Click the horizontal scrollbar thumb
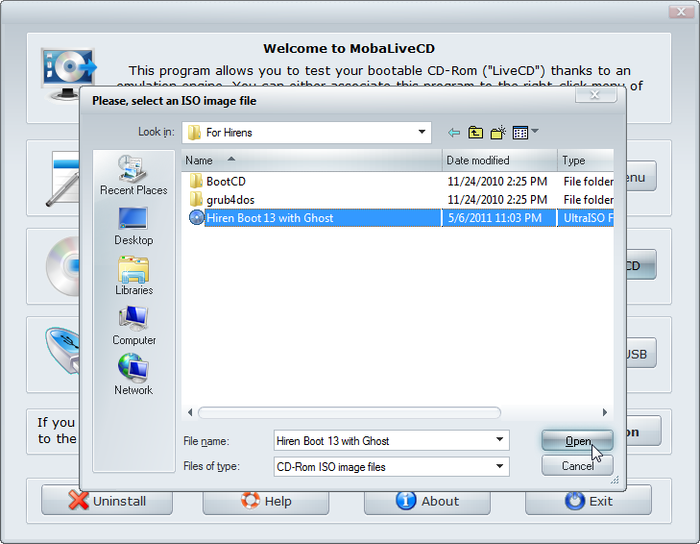Image resolution: width=700 pixels, height=544 pixels. (x=350, y=412)
